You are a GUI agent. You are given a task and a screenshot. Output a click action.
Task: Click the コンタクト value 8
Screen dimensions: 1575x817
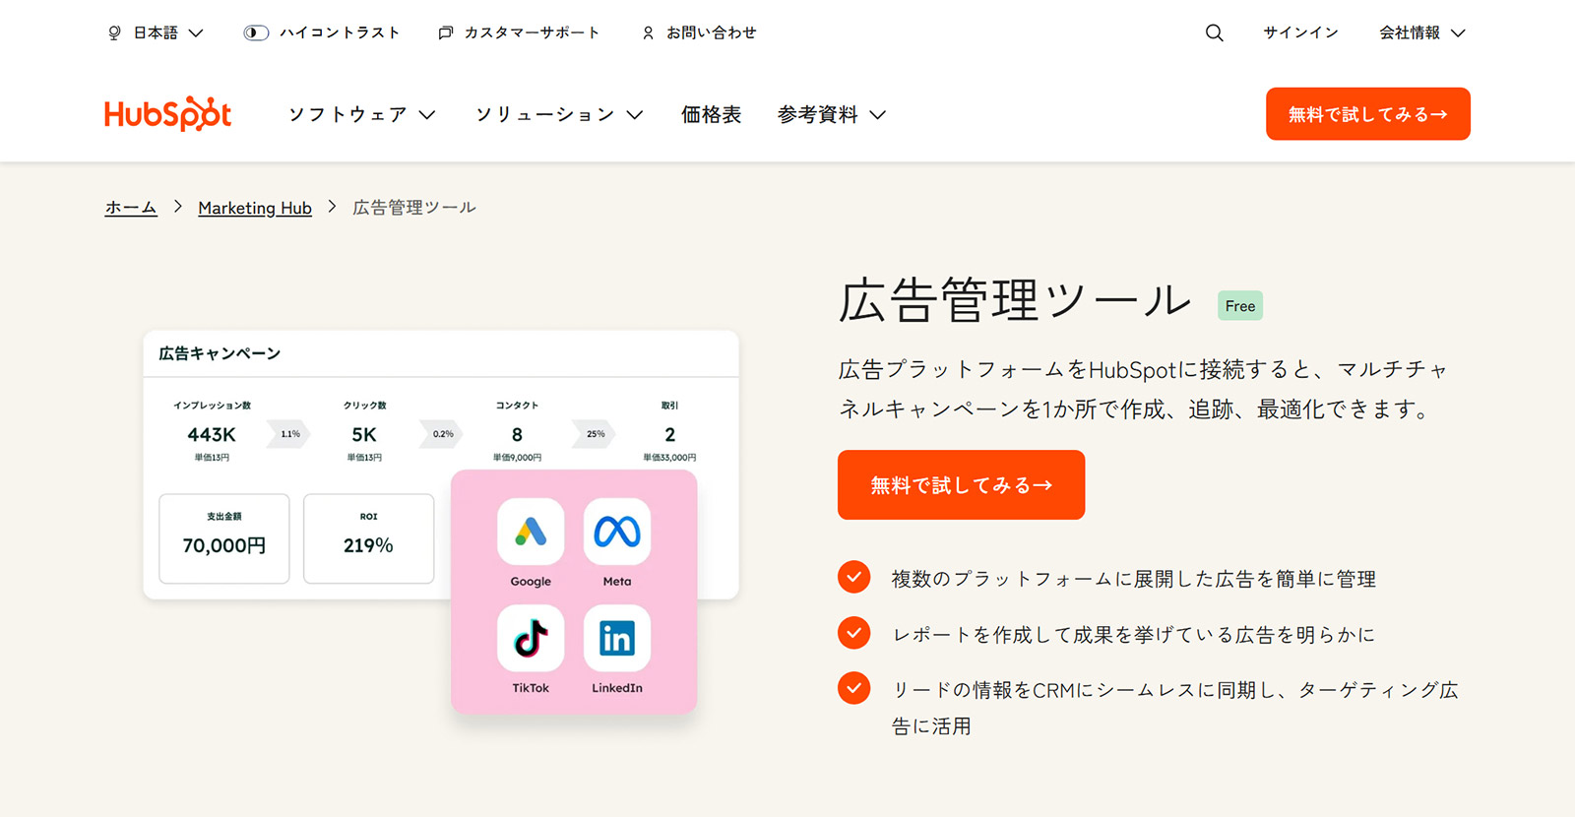(517, 434)
